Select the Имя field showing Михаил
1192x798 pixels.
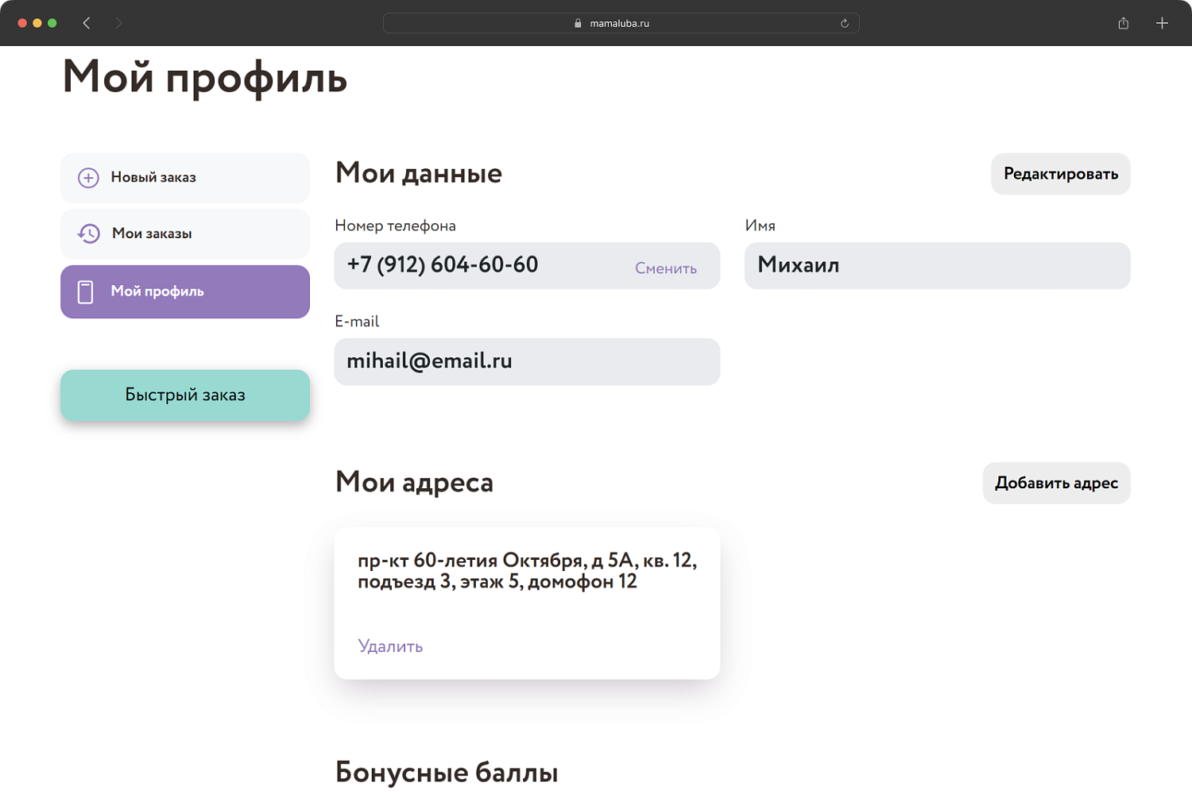pyautogui.click(x=937, y=265)
